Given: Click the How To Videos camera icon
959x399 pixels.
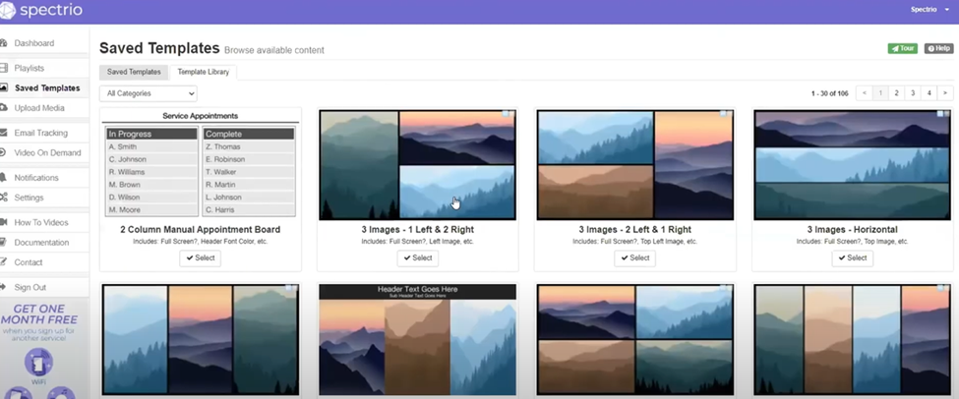Looking at the screenshot, I should point(4,222).
